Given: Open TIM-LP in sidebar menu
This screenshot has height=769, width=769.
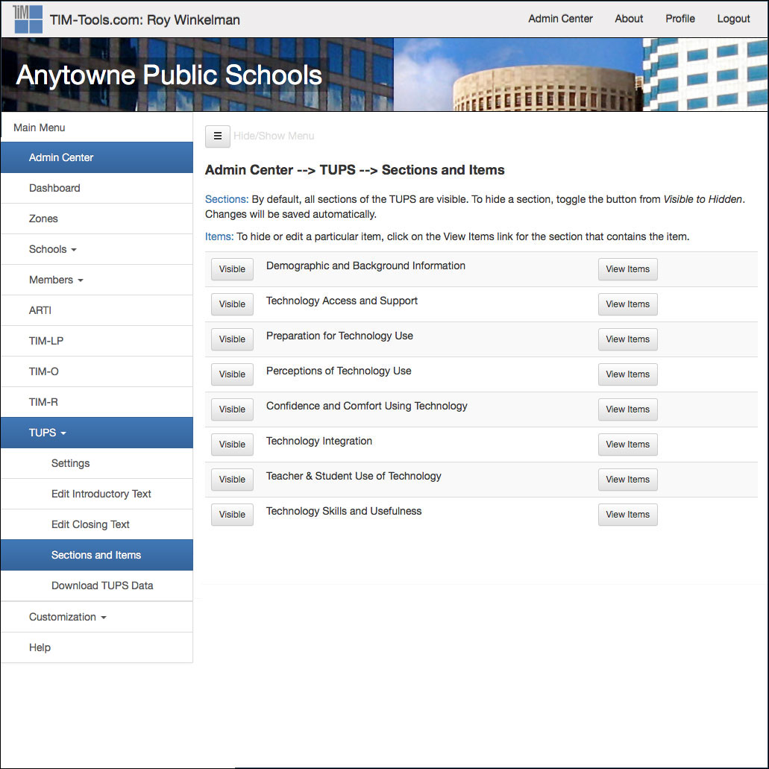Looking at the screenshot, I should 97,341.
